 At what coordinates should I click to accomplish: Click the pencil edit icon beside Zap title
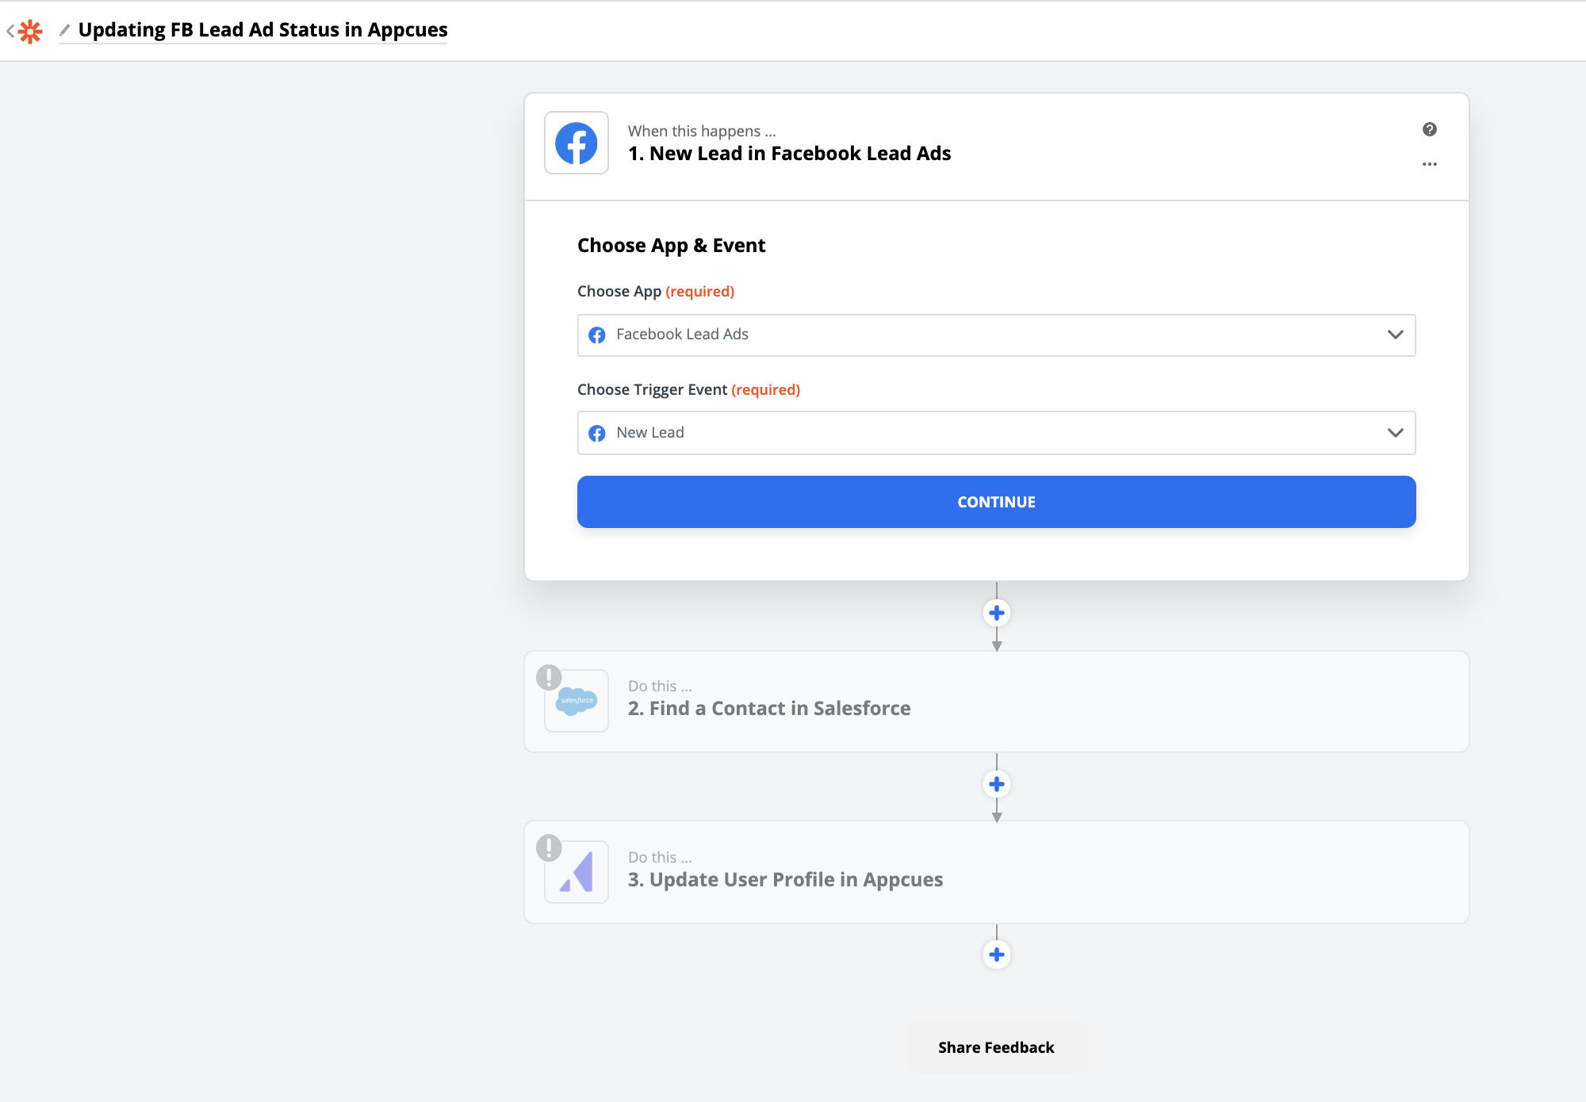65,30
